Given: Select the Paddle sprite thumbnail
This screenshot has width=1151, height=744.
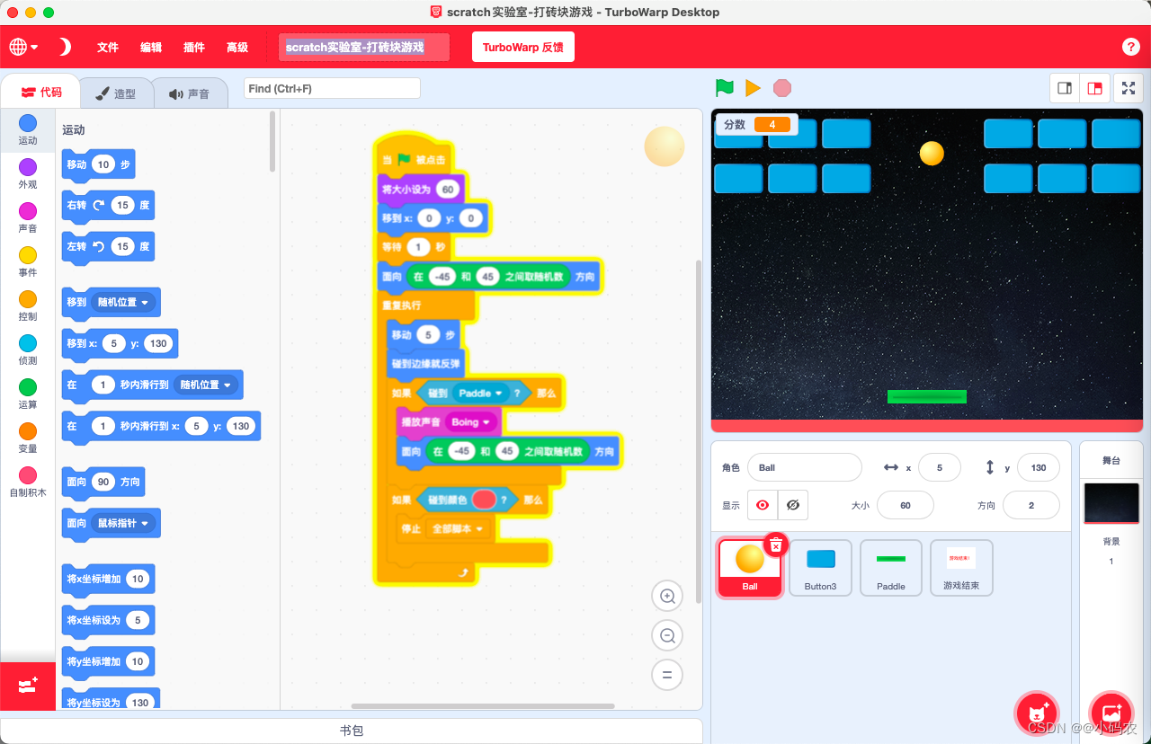Looking at the screenshot, I should (x=891, y=568).
